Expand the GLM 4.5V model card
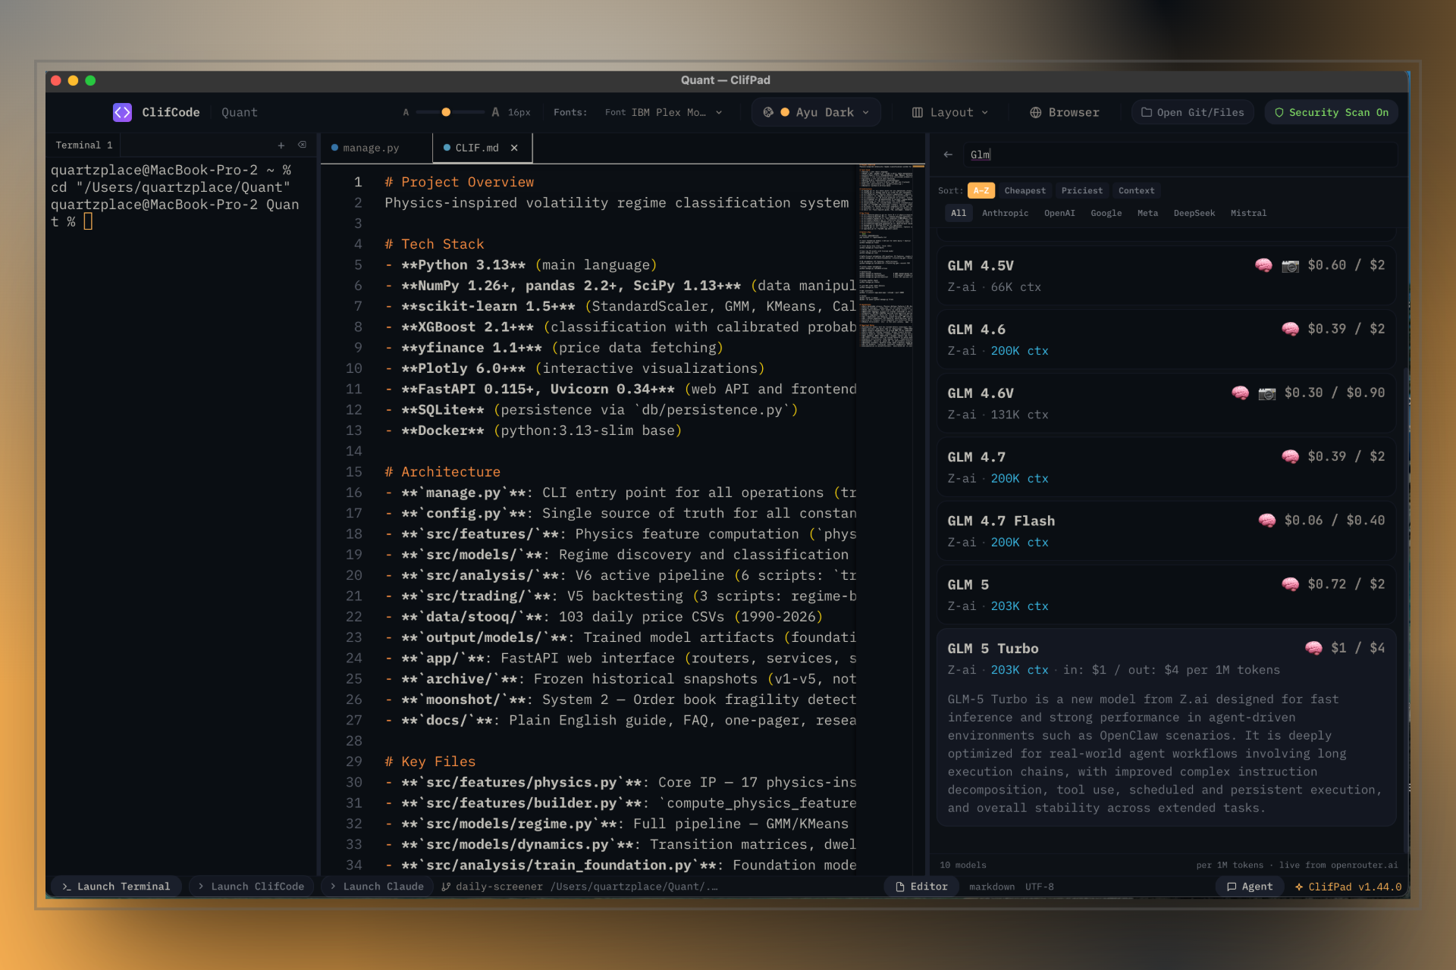1456x970 pixels. point(1166,276)
